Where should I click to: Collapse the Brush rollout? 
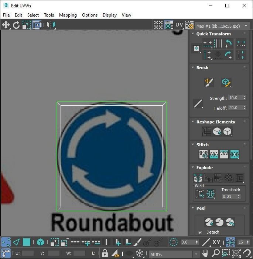click(x=193, y=67)
